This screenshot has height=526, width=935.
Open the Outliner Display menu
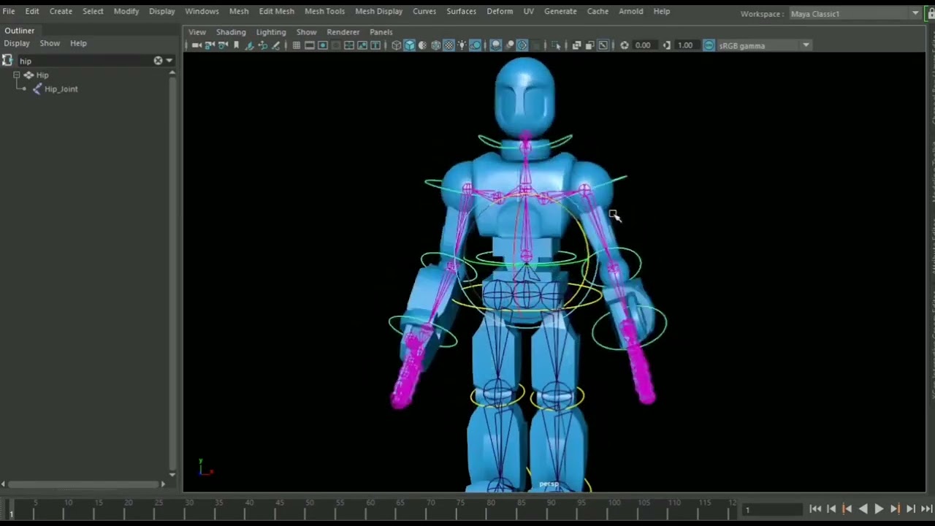(x=17, y=43)
